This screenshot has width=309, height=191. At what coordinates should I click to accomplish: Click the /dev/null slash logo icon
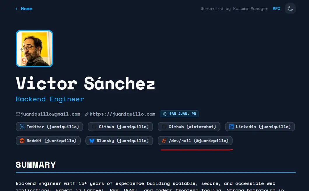point(164,141)
